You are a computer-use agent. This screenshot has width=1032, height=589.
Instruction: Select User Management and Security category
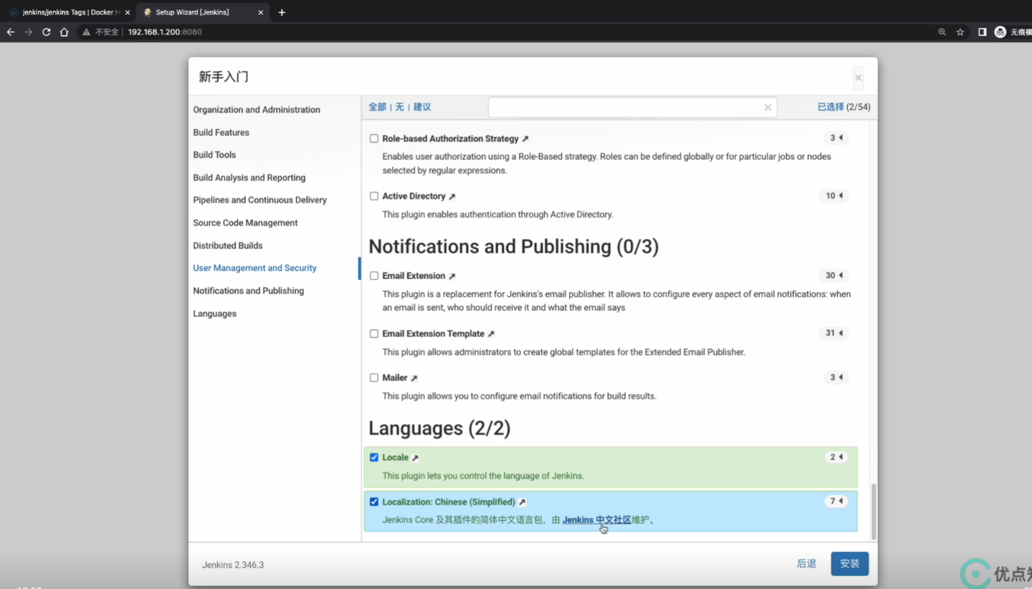(254, 268)
